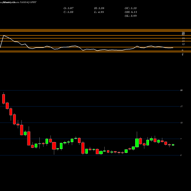
Task: Select the open value O: 5.07
Action: pos(68,8)
